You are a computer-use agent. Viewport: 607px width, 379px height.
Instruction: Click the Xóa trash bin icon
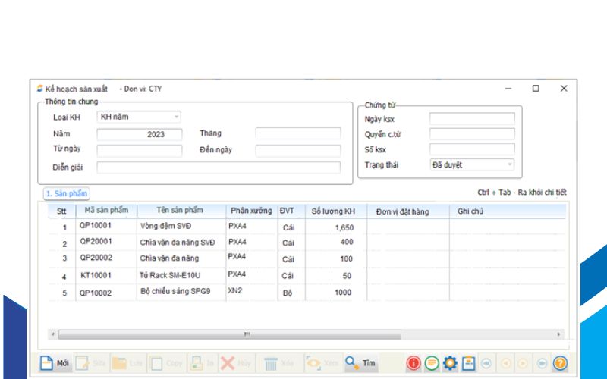tap(271, 363)
